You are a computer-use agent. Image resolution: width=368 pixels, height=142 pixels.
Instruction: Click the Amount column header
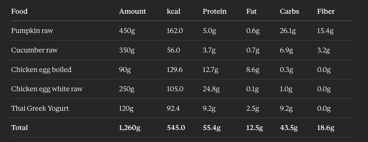[132, 11]
